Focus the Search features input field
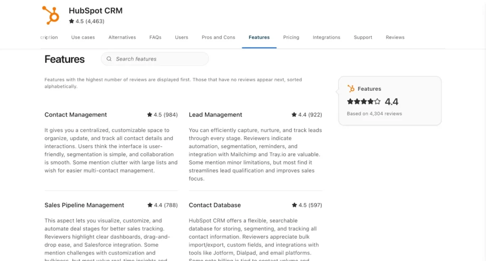The width and height of the screenshot is (486, 261). click(155, 59)
